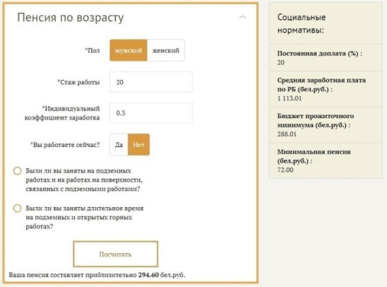The image size is (387, 287).
Task: Click the *Пол field label
Action: (x=93, y=50)
